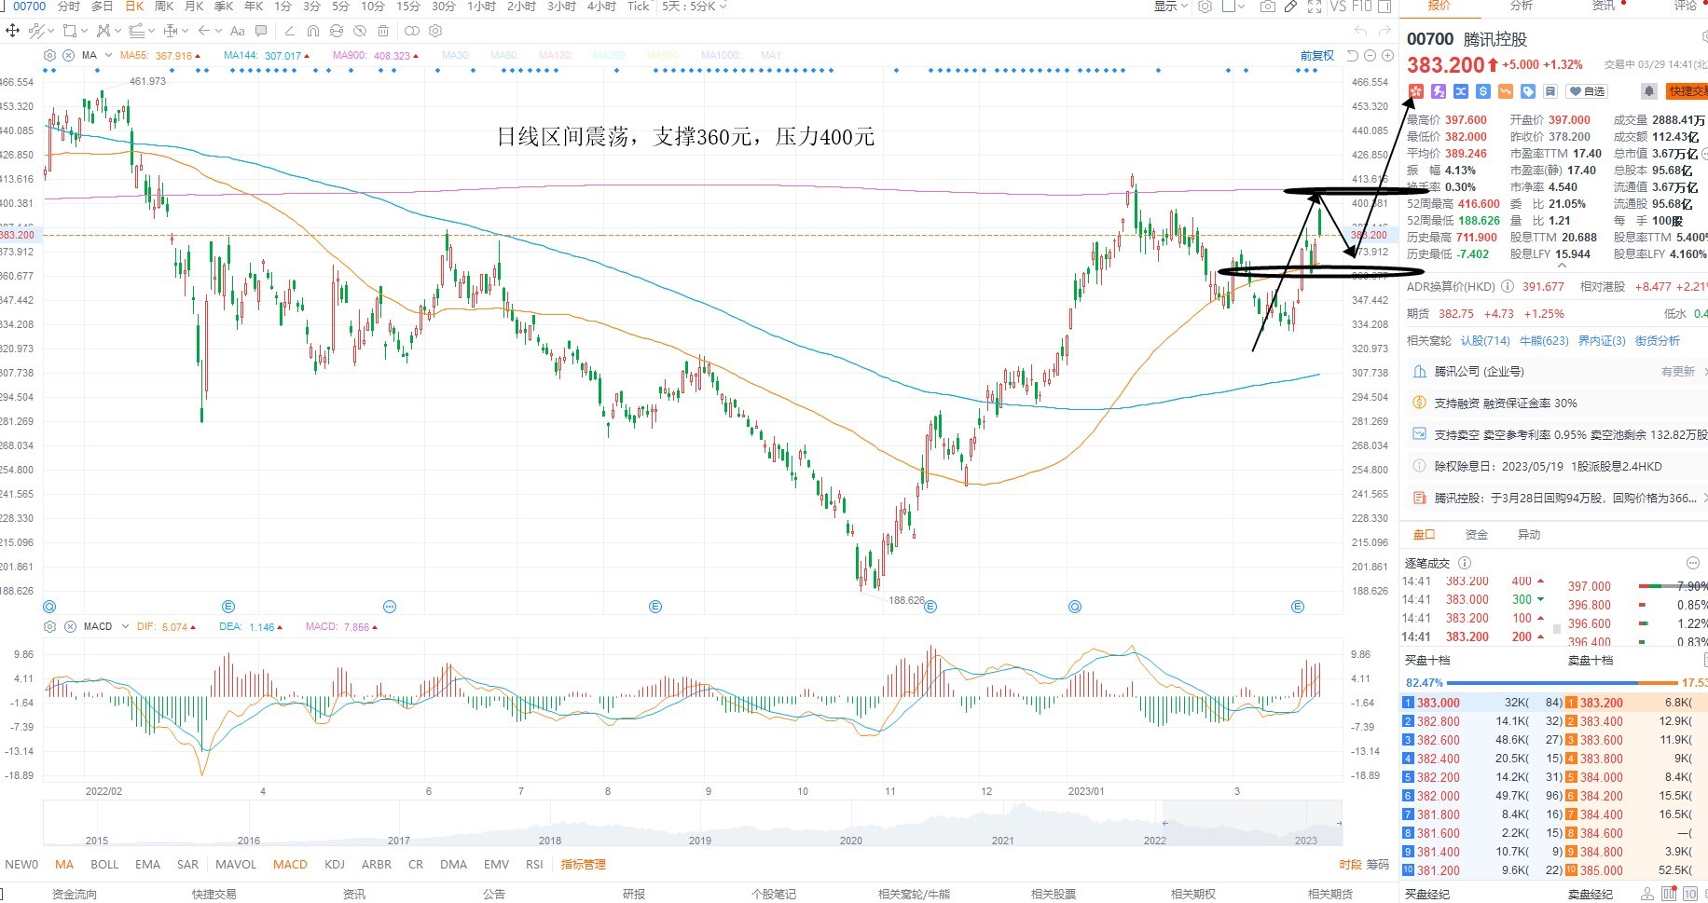Viewport: 1708px width, 903px height.
Task: Toggle the BOLL indicator
Action: pos(104,865)
